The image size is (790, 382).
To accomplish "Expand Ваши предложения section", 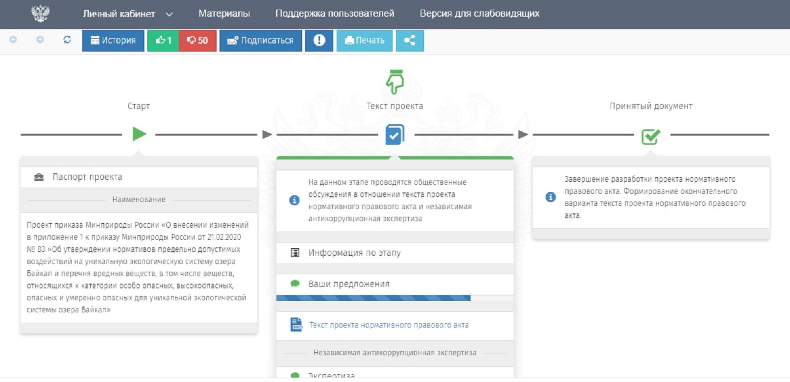I will click(395, 284).
